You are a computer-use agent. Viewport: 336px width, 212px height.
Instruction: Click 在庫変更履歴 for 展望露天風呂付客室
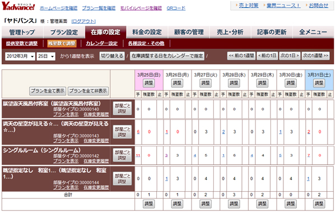click(x=96, y=114)
